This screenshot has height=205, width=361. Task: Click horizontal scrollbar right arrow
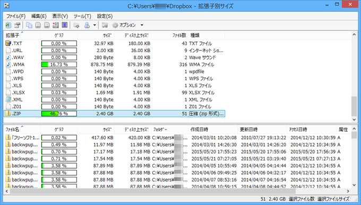(x=348, y=191)
